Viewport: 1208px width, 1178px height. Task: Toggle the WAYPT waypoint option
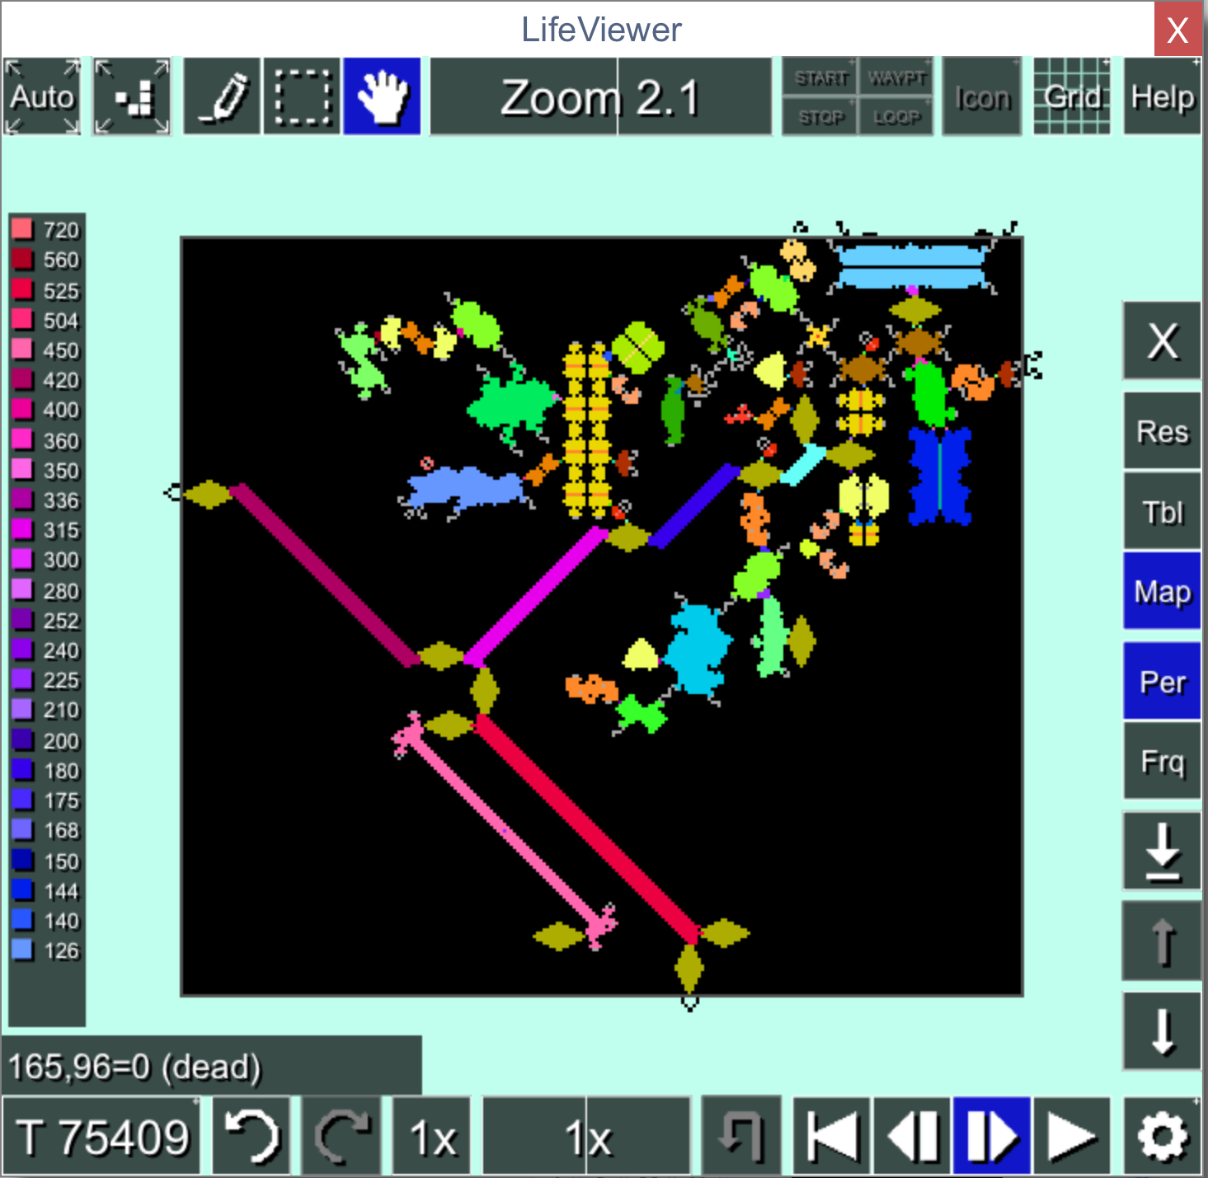point(896,77)
